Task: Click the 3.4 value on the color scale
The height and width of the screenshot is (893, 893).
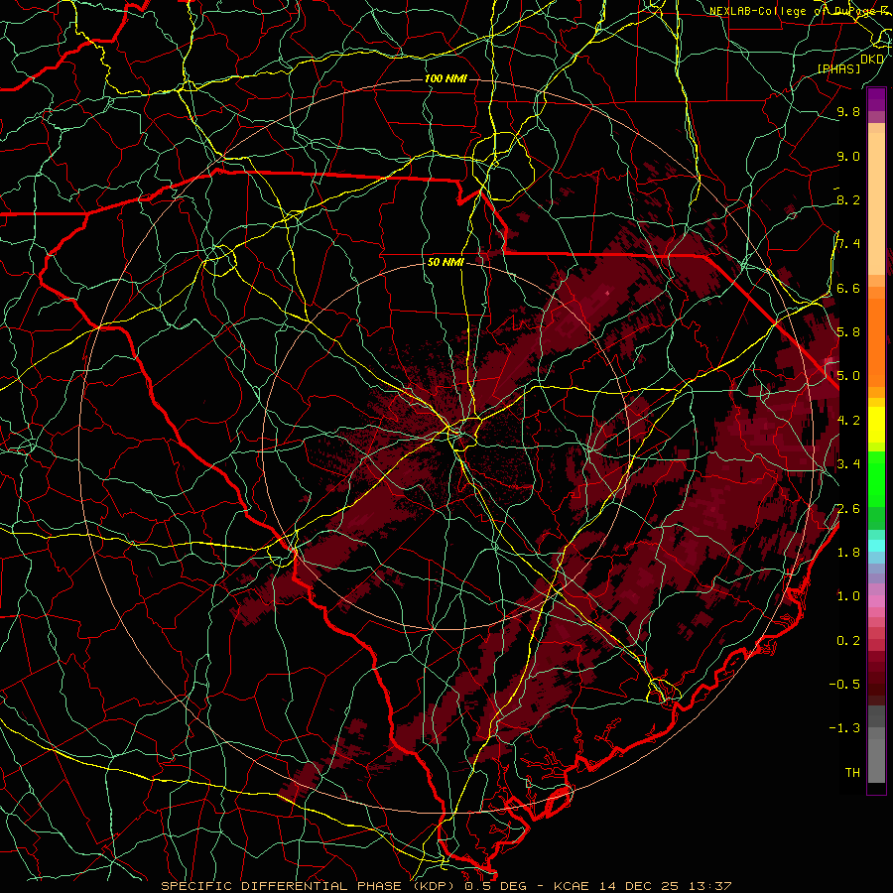Action: coord(848,464)
